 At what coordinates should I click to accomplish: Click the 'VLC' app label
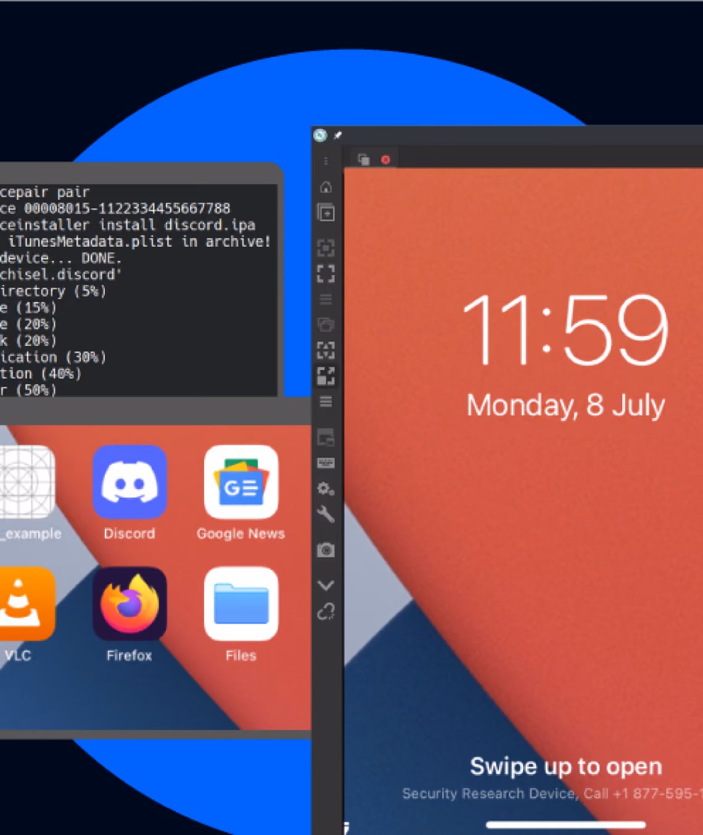[18, 656]
